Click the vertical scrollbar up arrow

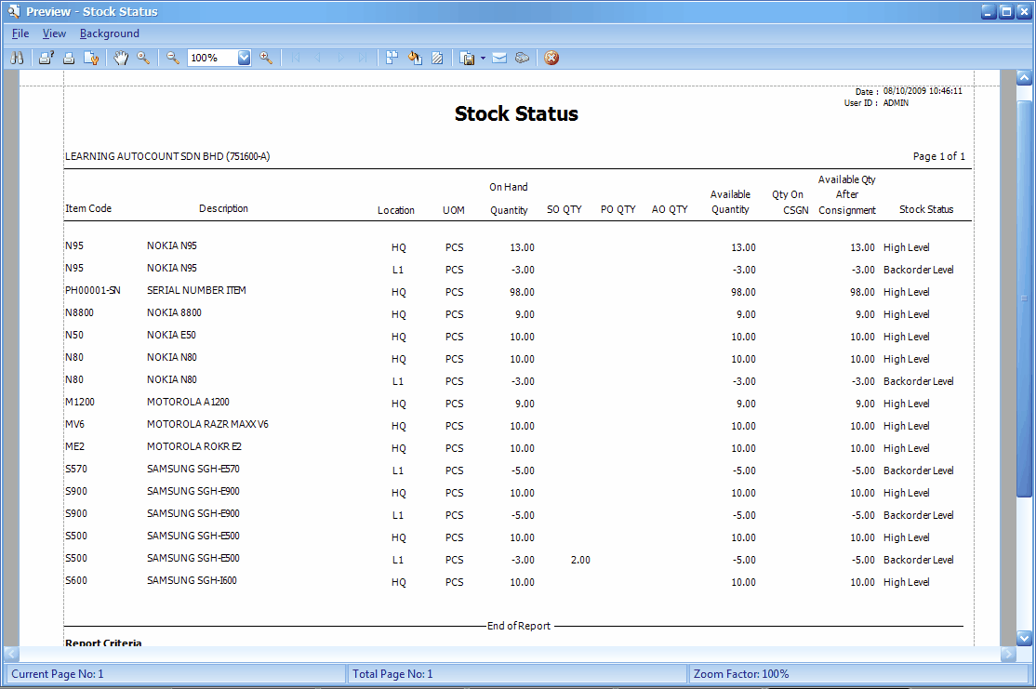tap(1024, 78)
